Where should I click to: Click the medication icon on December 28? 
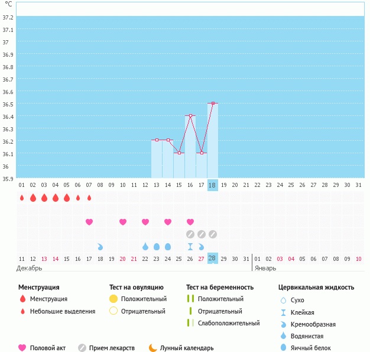[213, 234]
